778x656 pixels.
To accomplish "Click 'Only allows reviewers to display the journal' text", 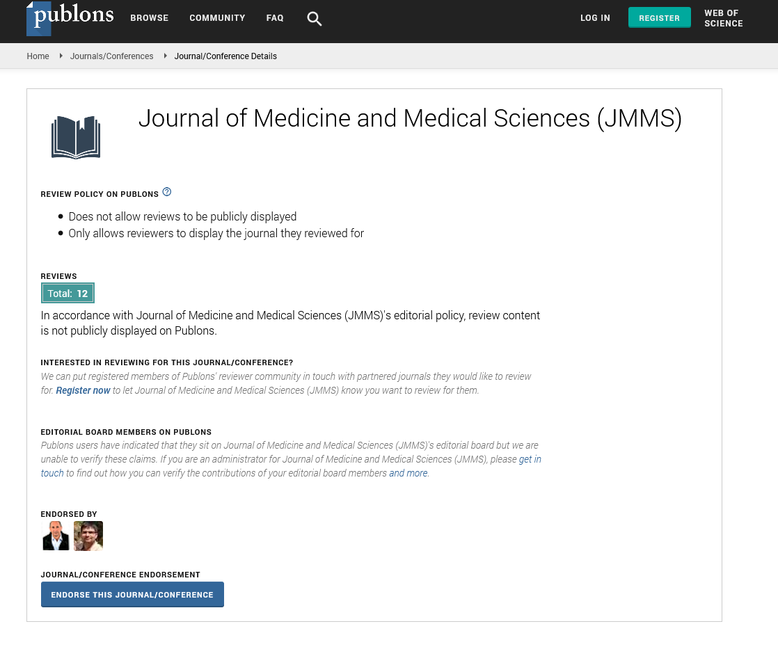I will pyautogui.click(x=216, y=234).
